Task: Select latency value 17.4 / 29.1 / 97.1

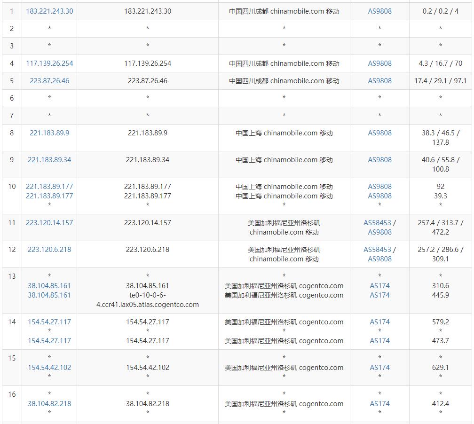Action: (x=441, y=81)
